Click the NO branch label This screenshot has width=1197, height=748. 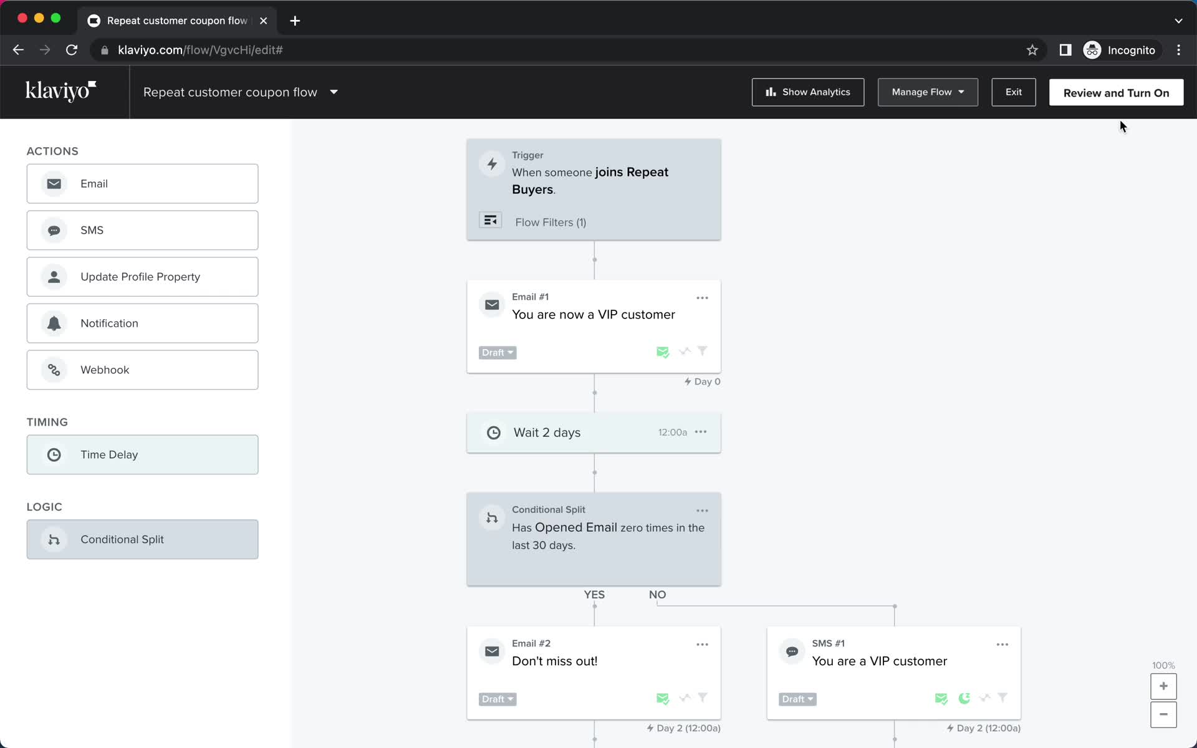tap(657, 595)
